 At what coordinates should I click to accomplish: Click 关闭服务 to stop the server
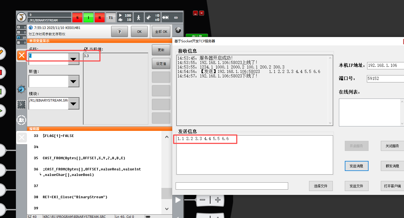(392, 146)
